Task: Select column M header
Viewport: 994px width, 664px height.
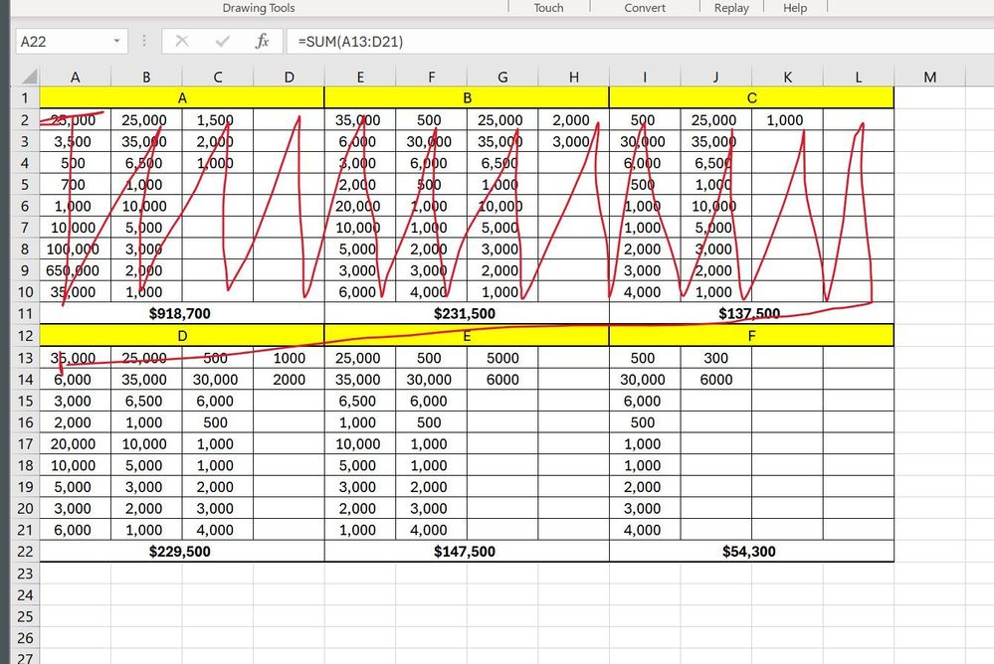Action: (x=929, y=77)
